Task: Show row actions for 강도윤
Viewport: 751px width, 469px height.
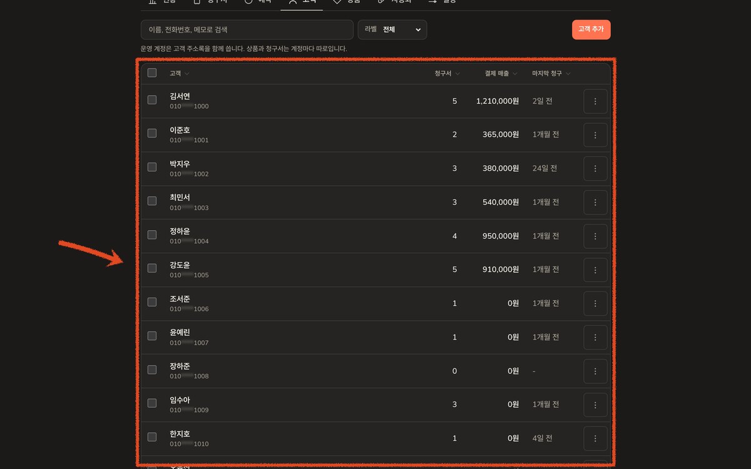Action: pos(595,270)
